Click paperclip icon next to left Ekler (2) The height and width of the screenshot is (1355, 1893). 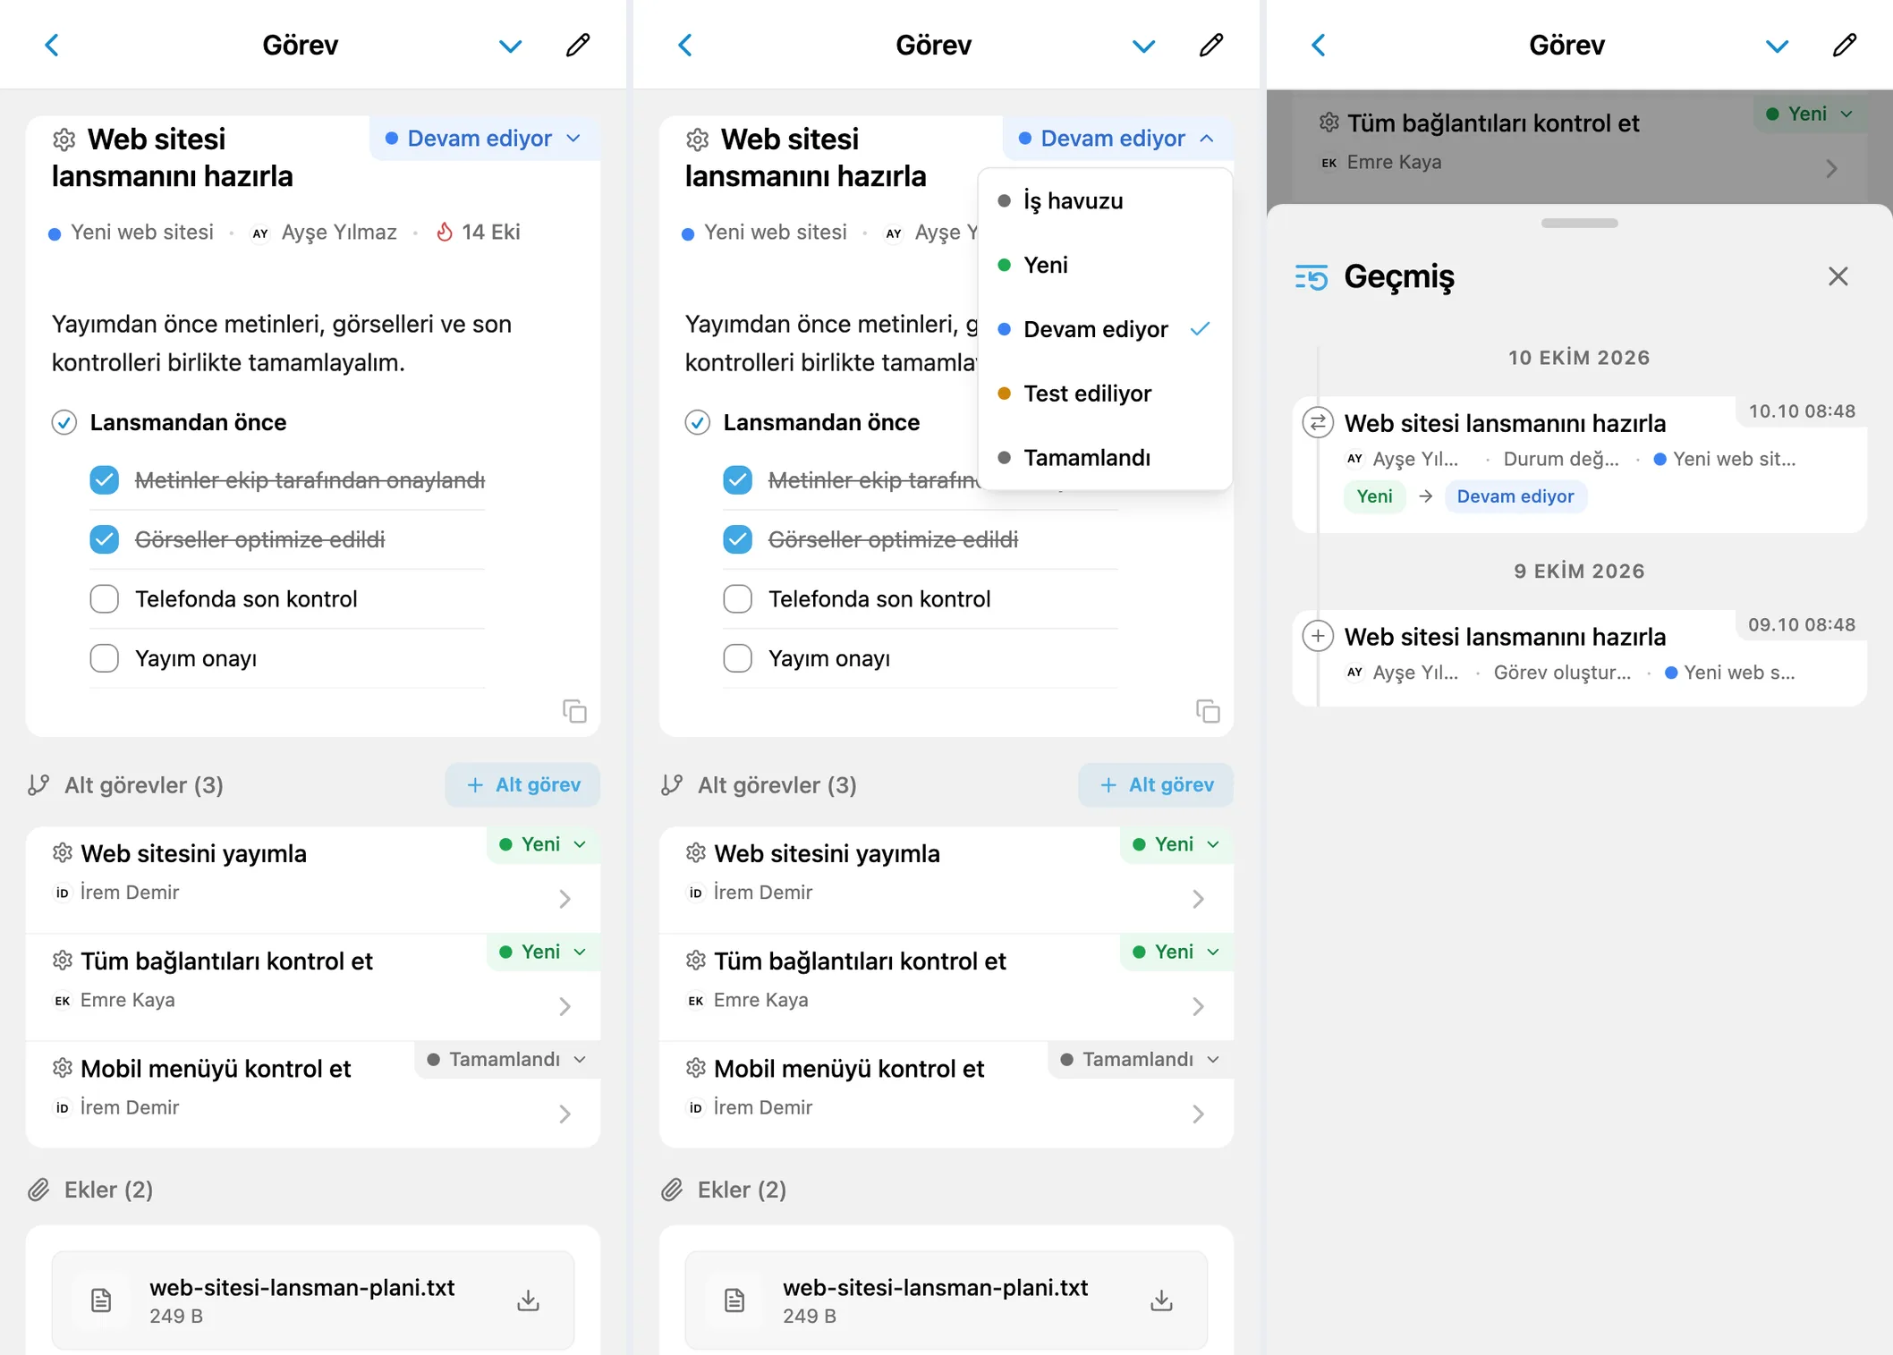click(38, 1190)
